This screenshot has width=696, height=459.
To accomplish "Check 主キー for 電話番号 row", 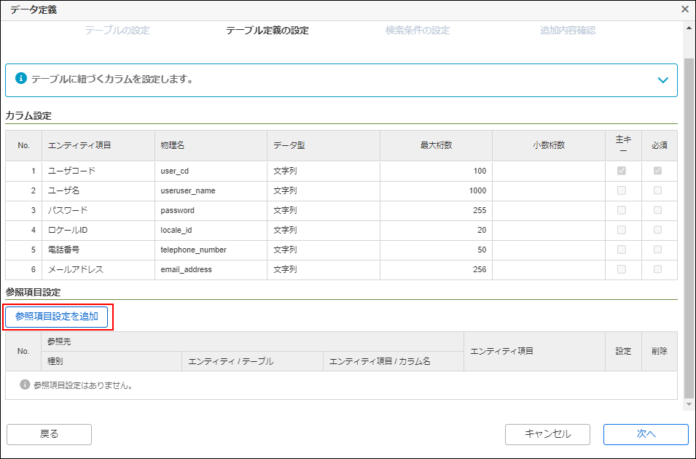I will coord(622,250).
